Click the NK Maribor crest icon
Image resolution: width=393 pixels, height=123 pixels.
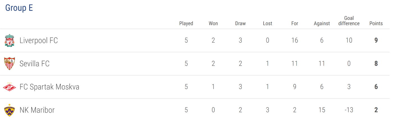(10, 110)
